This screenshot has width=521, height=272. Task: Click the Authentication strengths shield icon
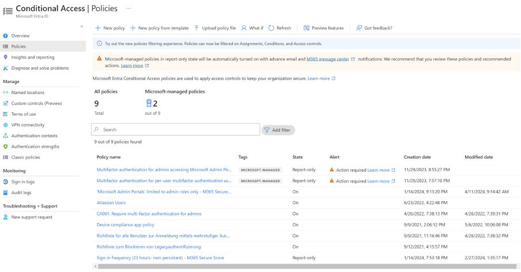(x=6, y=146)
